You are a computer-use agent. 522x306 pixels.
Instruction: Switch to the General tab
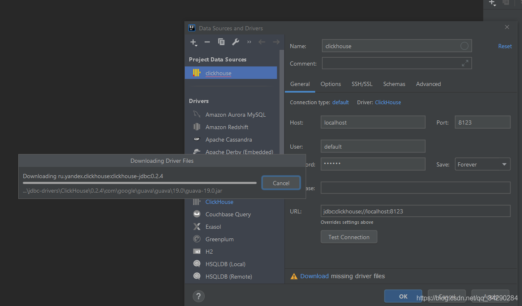tap(300, 84)
